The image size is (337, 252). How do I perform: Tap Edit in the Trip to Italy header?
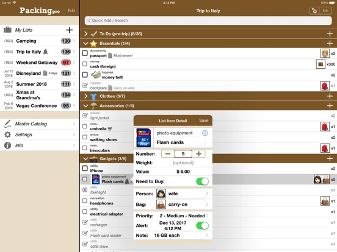325,11
